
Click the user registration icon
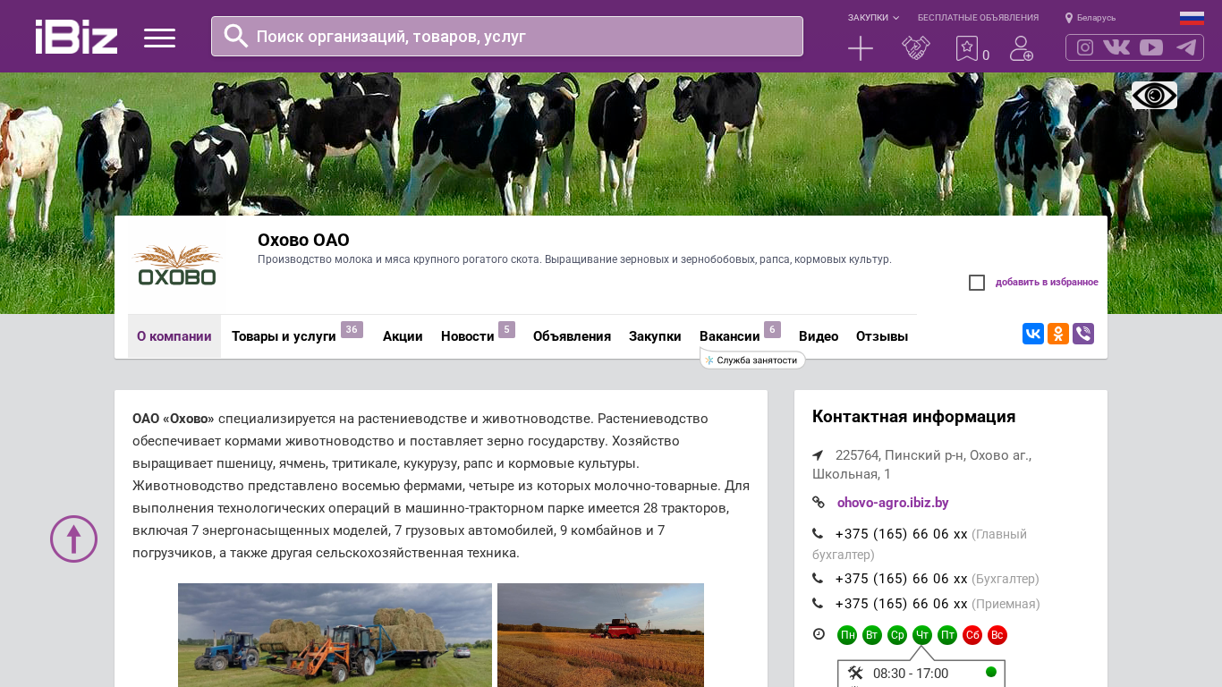pyautogui.click(x=1022, y=48)
